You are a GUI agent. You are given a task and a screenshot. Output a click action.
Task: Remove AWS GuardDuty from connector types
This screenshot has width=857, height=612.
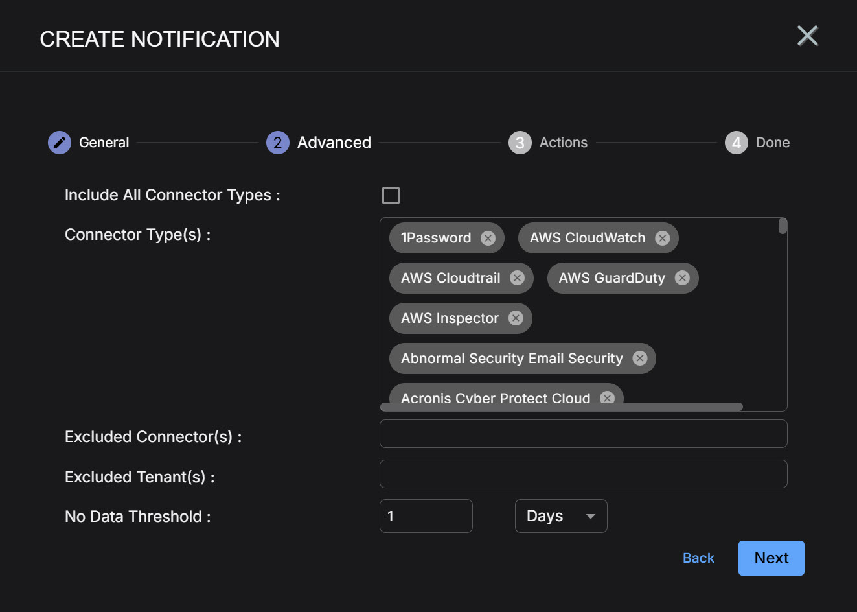pos(682,278)
